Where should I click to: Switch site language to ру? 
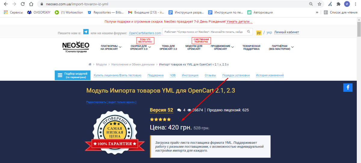pos(259,32)
